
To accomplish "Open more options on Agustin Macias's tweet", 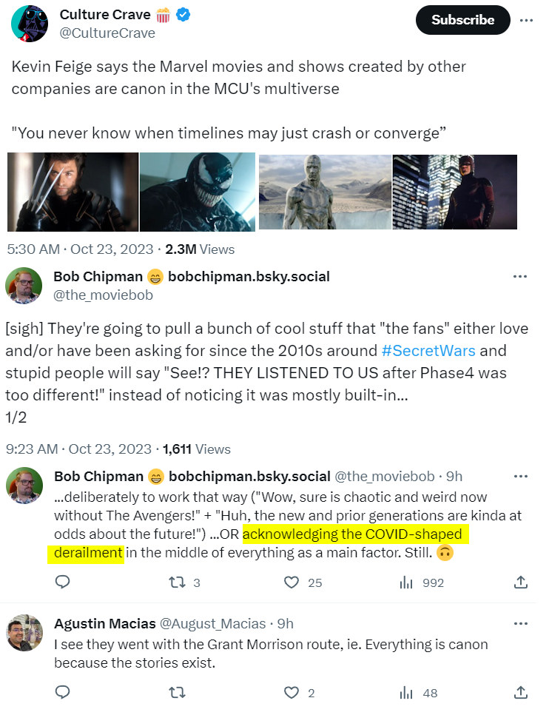I will click(520, 623).
